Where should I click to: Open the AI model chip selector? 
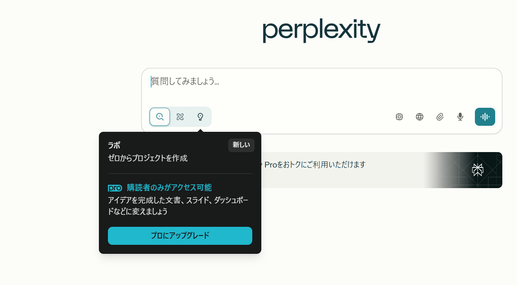point(399,117)
